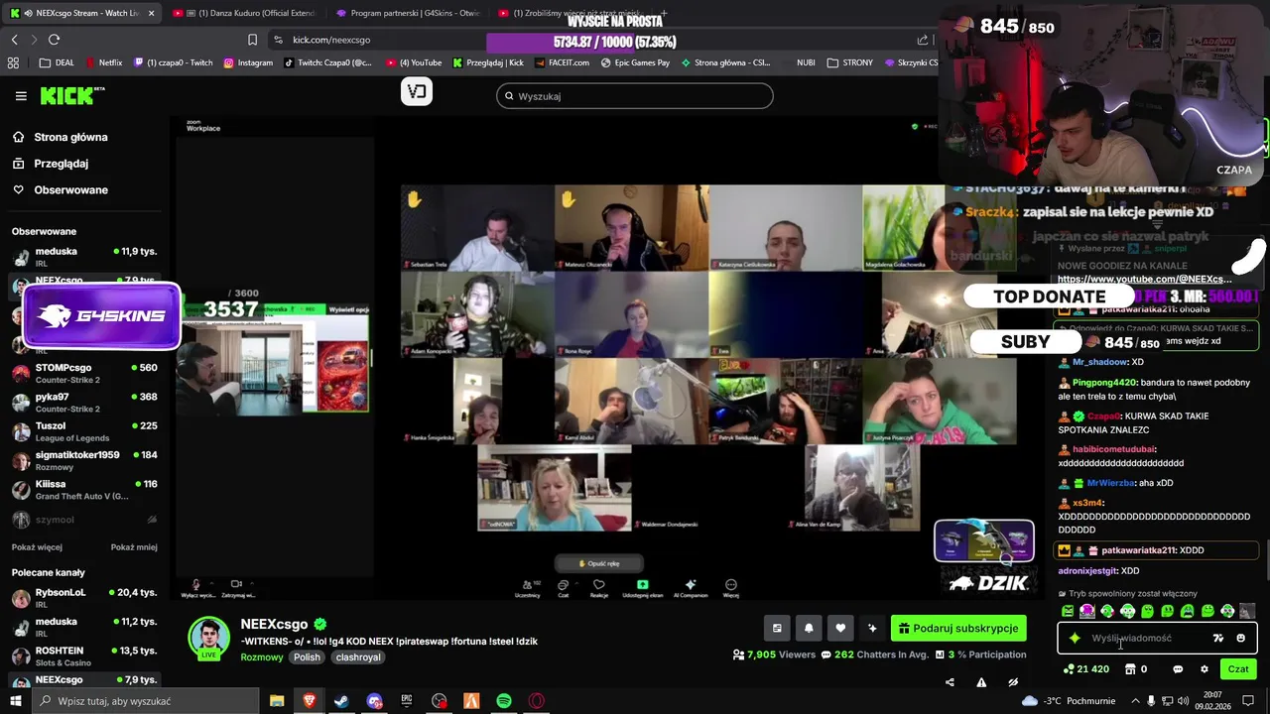This screenshot has width=1270, height=714.
Task: Open the Windows notification center icon
Action: tap(1249, 701)
